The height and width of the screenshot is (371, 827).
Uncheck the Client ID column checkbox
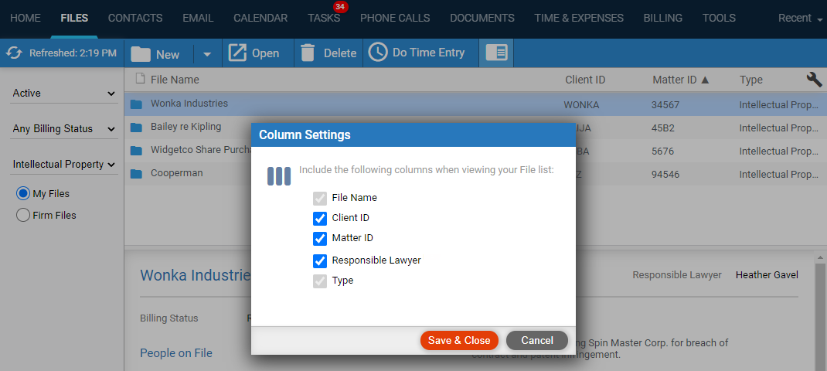320,219
